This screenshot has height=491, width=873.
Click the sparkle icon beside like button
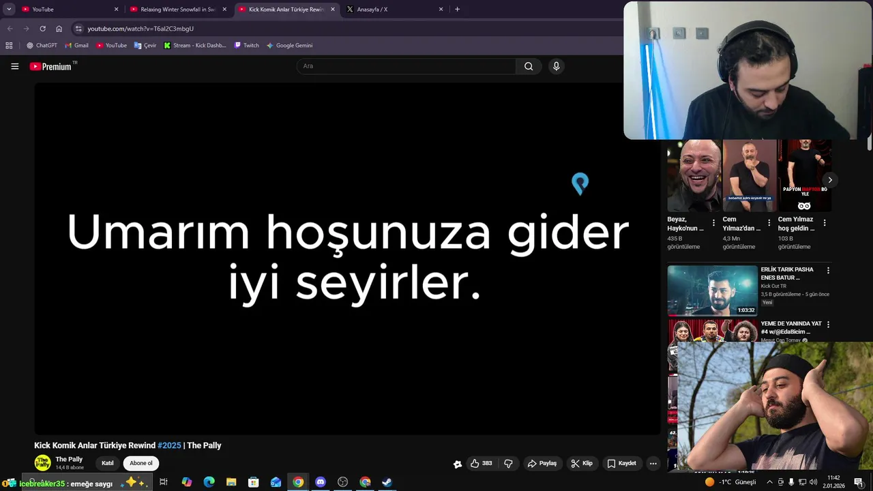click(457, 464)
